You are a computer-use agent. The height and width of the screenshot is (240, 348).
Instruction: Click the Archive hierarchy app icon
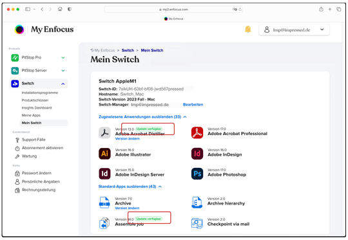pos(197,202)
